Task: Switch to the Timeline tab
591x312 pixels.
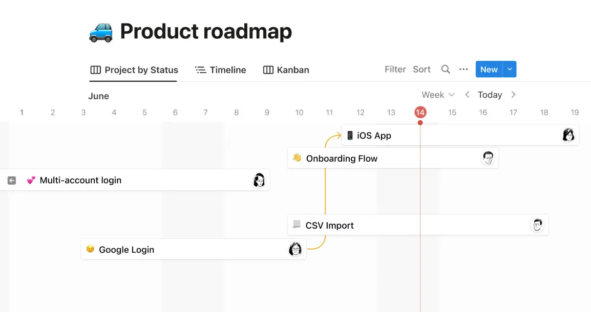Action: [221, 70]
